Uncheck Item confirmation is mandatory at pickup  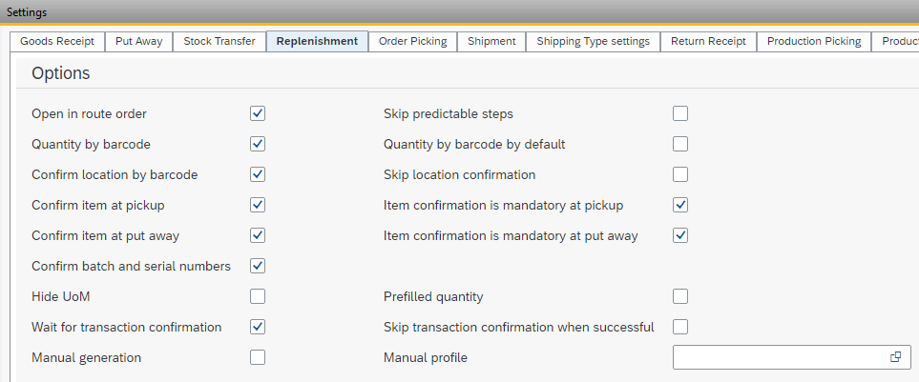(680, 205)
